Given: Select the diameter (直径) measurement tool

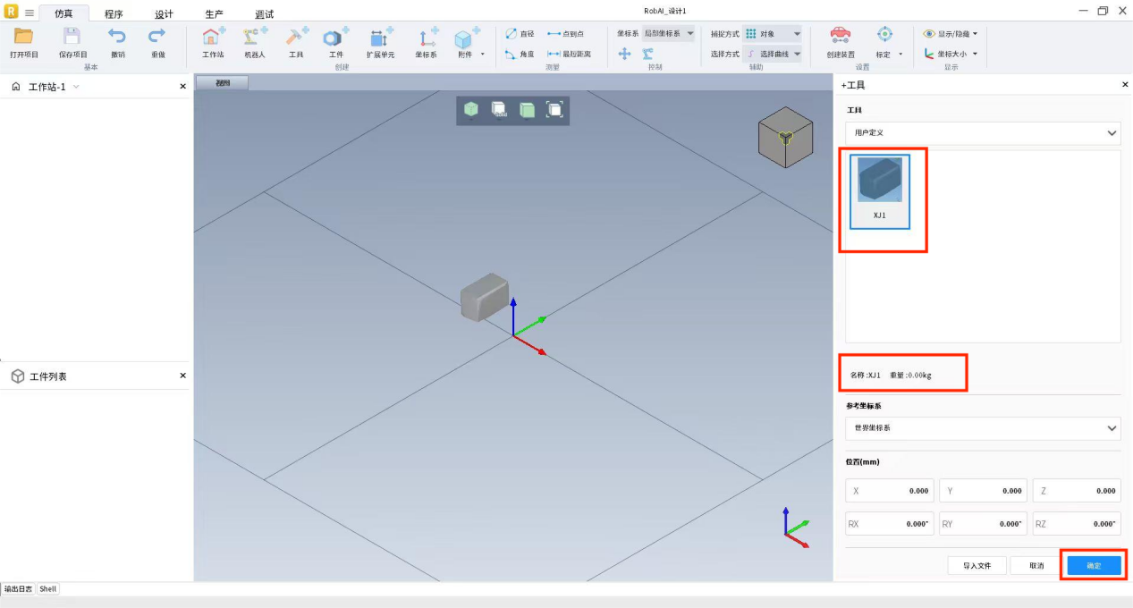Looking at the screenshot, I should tap(520, 34).
